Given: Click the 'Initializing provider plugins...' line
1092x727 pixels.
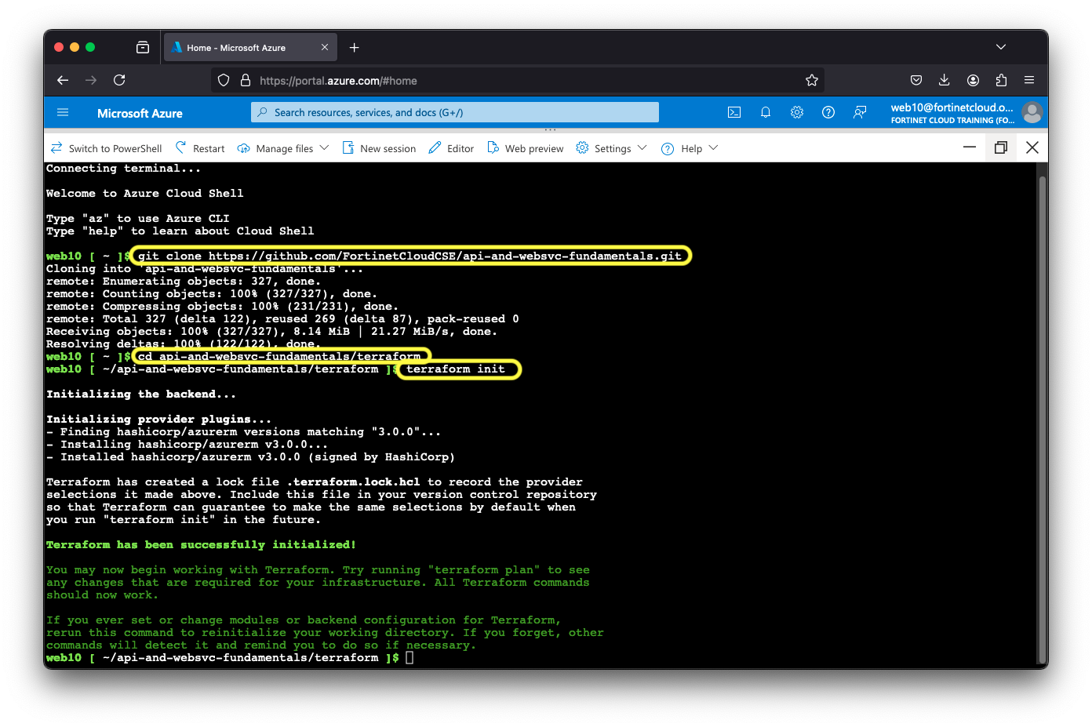Looking at the screenshot, I should pyautogui.click(x=158, y=419).
